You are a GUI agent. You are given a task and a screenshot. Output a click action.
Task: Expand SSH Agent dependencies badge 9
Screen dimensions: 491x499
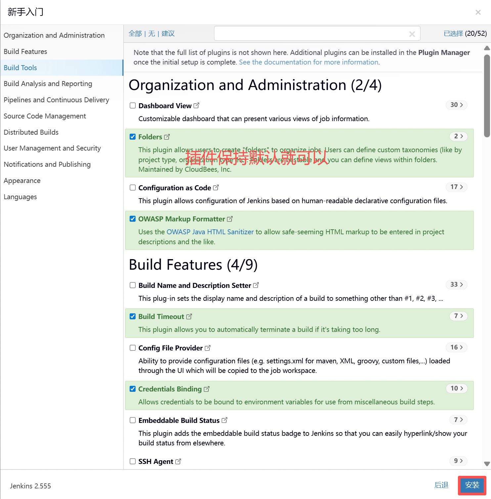[459, 461]
